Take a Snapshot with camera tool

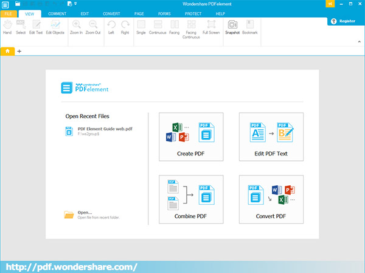(x=232, y=27)
